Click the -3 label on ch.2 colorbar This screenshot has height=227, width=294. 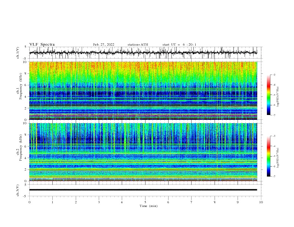(274, 136)
